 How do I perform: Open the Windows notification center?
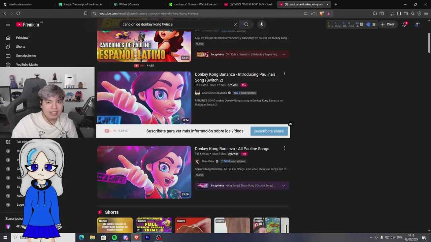[x=424, y=238]
